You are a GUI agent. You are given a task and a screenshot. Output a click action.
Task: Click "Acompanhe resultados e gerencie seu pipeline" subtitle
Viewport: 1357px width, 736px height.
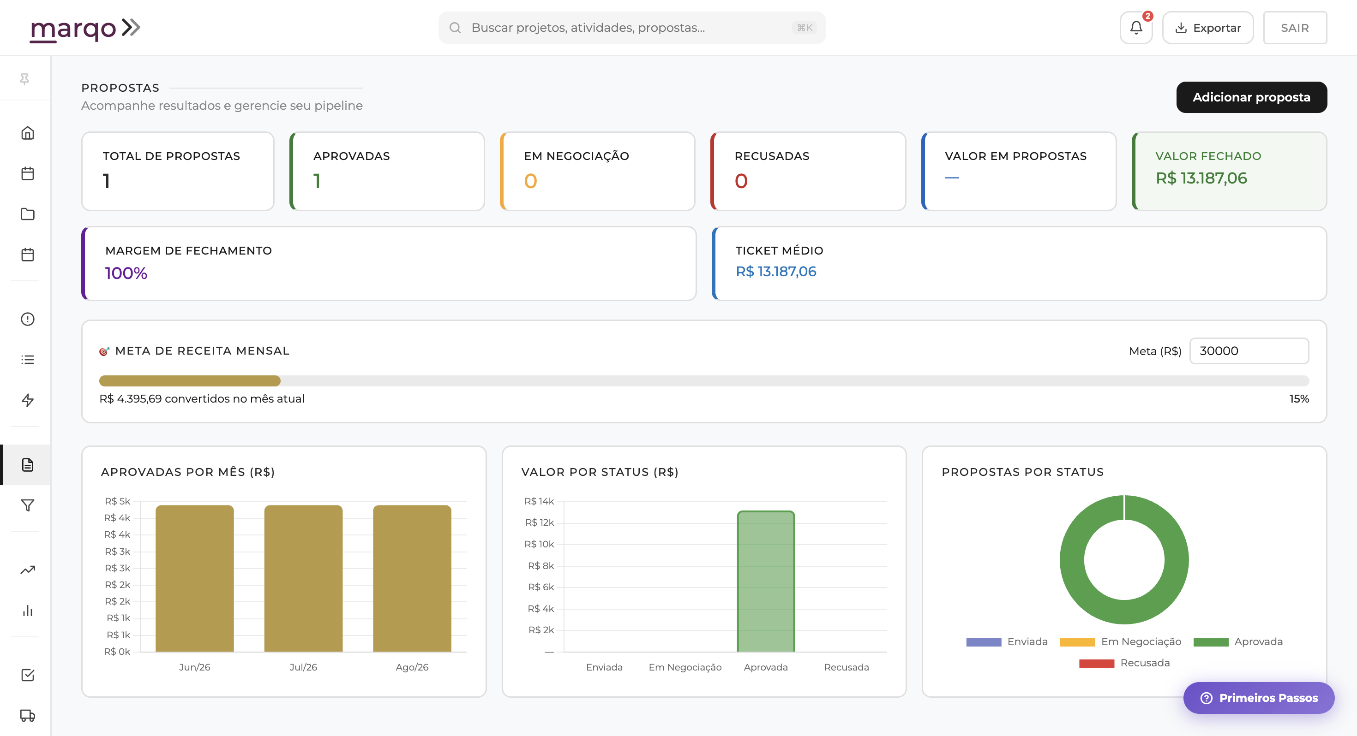point(222,106)
